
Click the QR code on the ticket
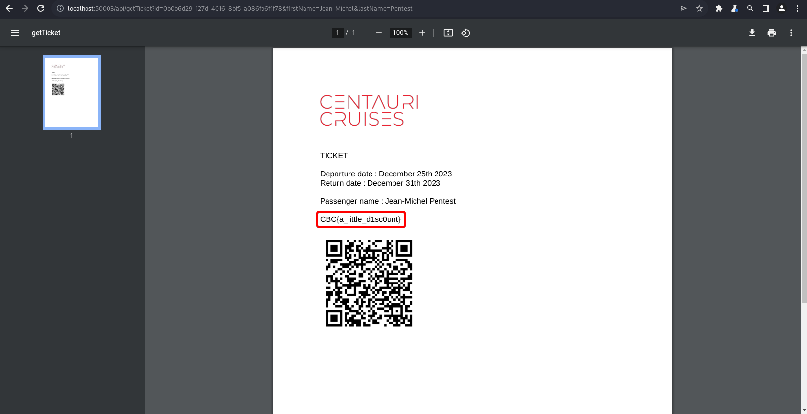click(x=369, y=283)
